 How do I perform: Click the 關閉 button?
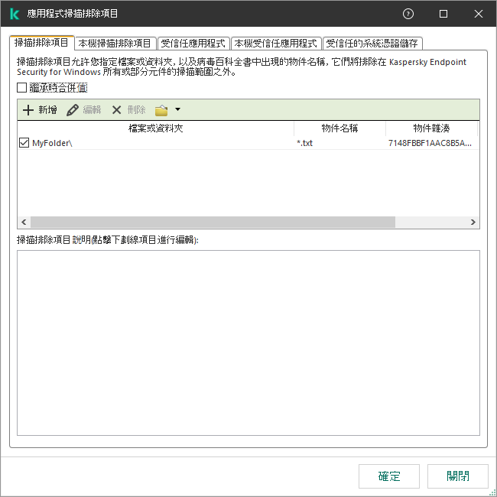coord(458,476)
